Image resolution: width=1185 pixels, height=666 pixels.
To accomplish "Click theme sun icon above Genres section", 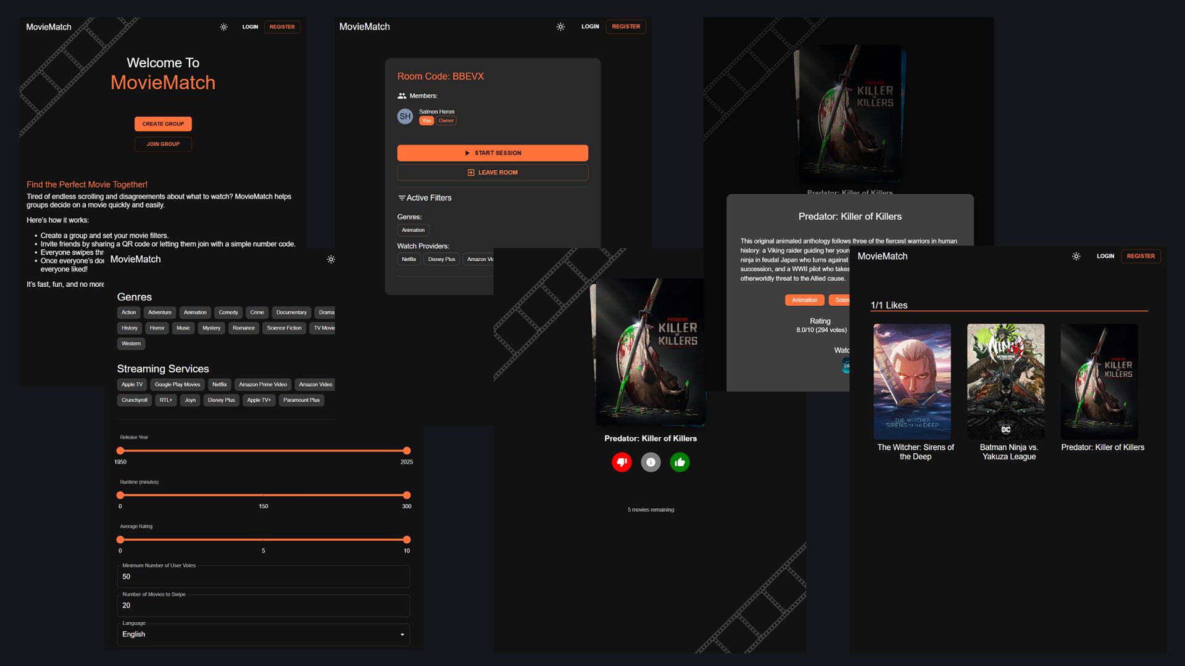I will pyautogui.click(x=331, y=260).
